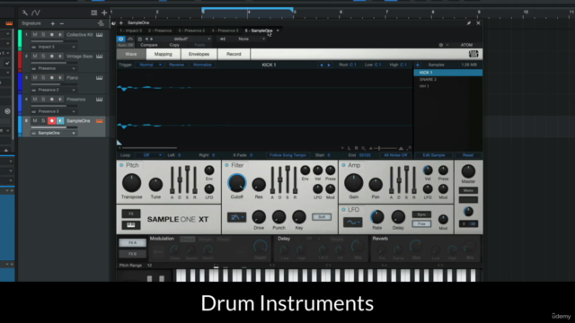Toggle the Amp section enable LED
Screen dimensions: 575x323
click(343, 165)
